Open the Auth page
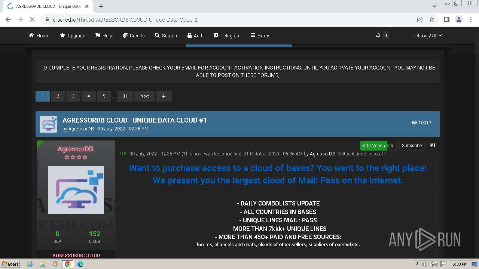Viewport: 479px width, 269px height. click(x=195, y=35)
